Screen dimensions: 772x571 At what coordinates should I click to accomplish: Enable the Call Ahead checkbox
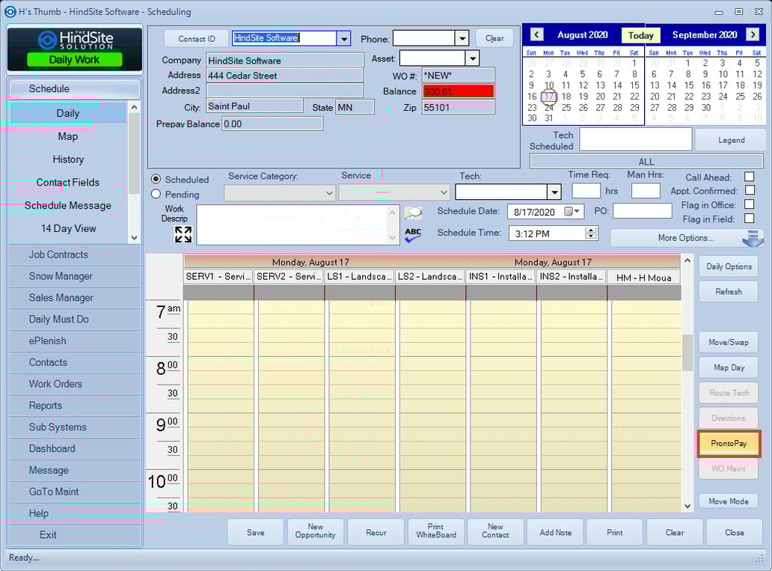coord(749,177)
